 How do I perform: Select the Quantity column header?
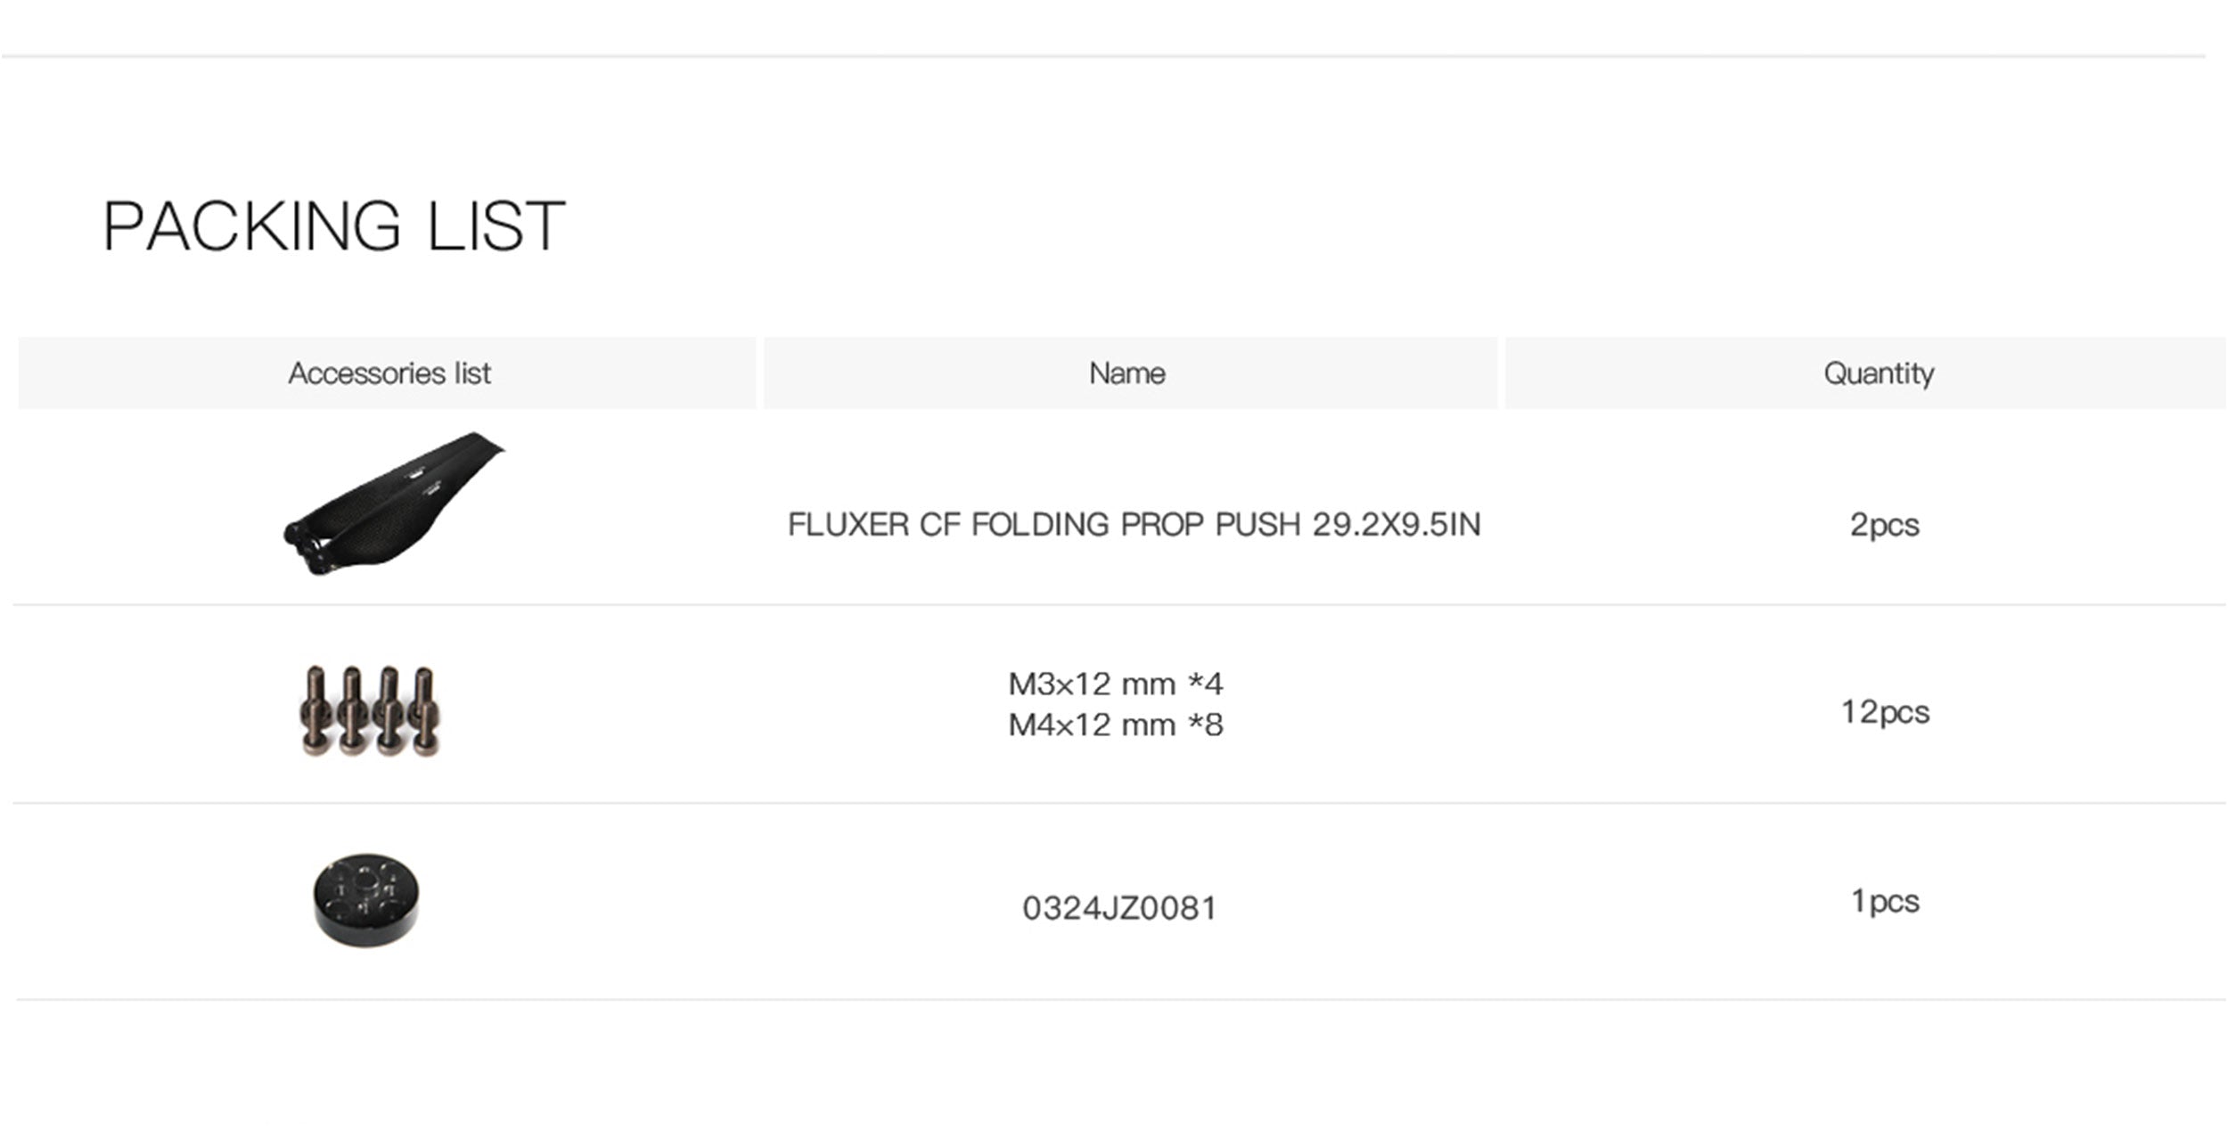(x=1879, y=373)
